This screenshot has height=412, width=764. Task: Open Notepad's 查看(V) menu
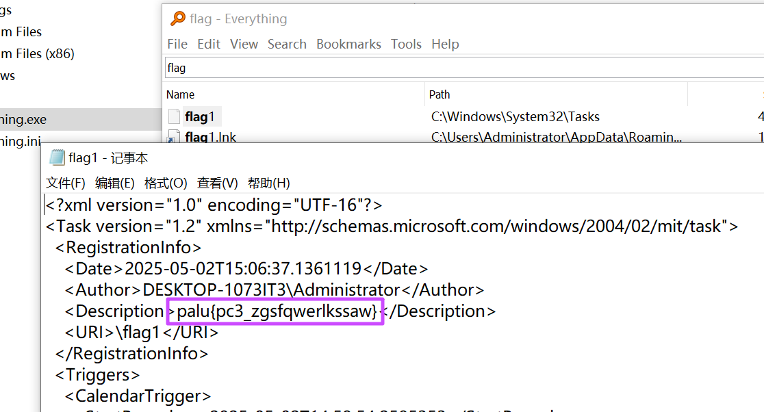click(217, 183)
